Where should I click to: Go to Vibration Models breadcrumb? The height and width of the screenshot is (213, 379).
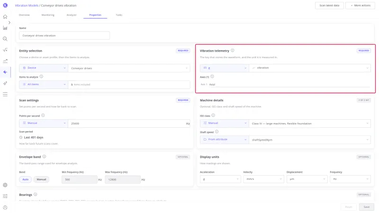coord(27,5)
